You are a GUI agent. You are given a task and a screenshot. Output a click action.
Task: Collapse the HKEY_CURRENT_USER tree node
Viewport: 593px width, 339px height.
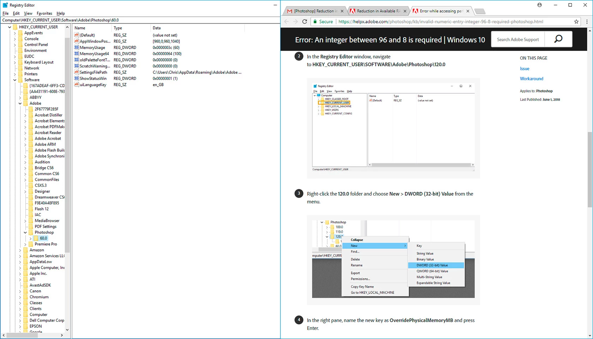click(x=10, y=27)
